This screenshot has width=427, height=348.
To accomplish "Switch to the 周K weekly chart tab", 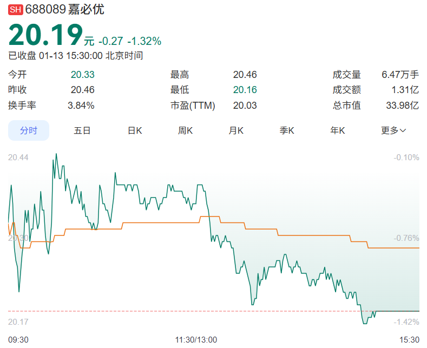I will pos(186,130).
